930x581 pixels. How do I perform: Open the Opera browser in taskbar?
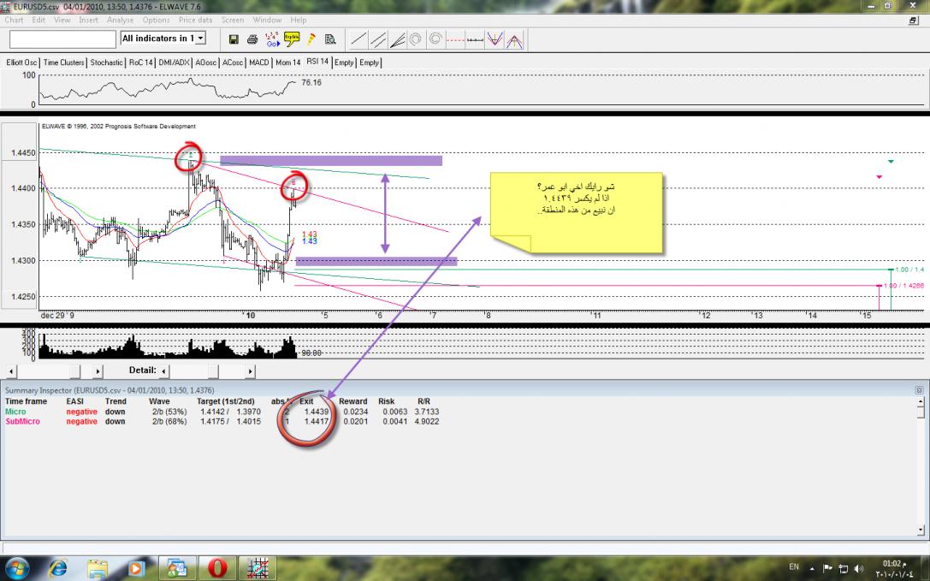(219, 566)
